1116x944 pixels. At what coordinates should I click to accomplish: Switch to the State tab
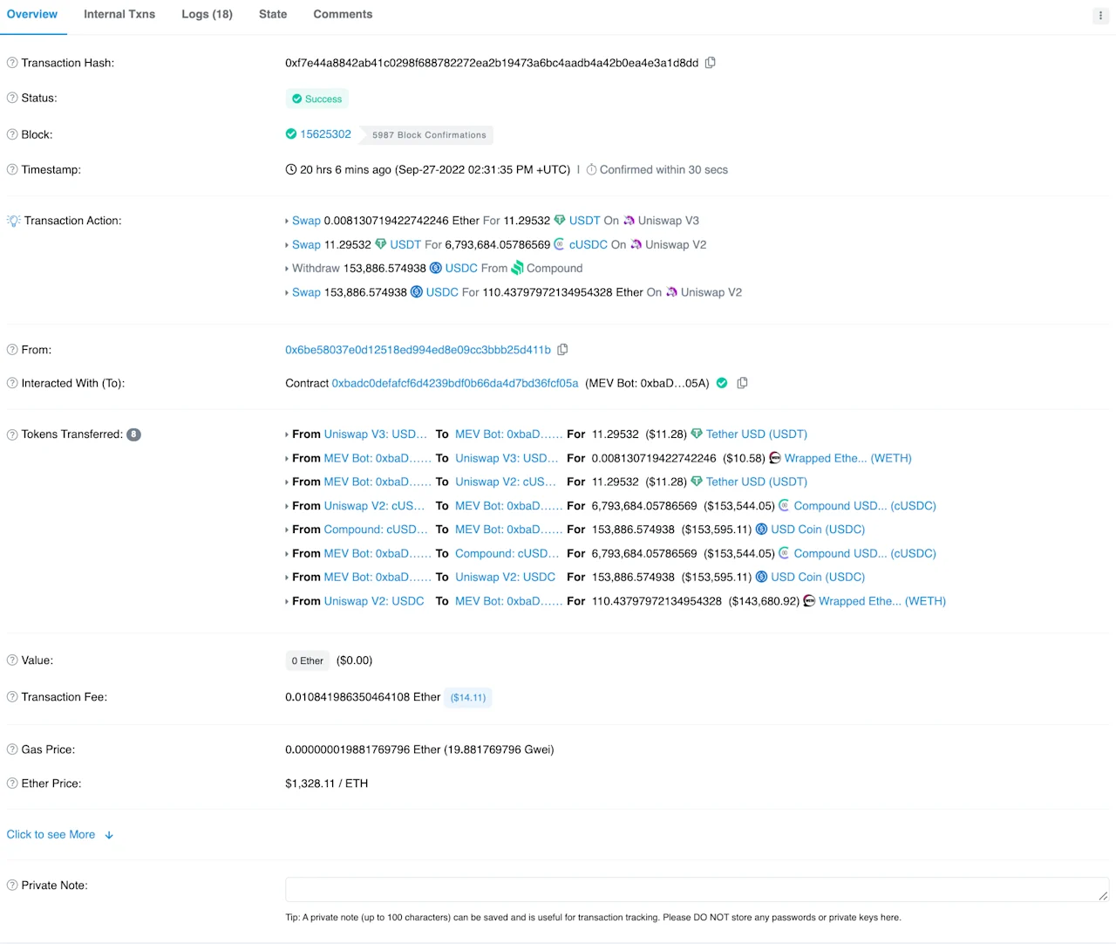point(273,15)
